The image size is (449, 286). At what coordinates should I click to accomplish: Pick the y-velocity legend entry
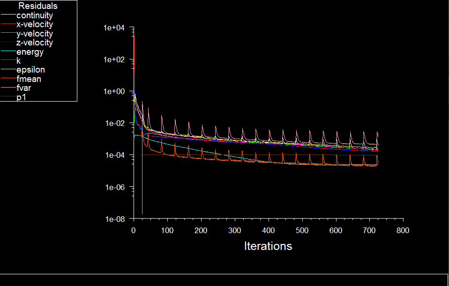pyautogui.click(x=35, y=34)
